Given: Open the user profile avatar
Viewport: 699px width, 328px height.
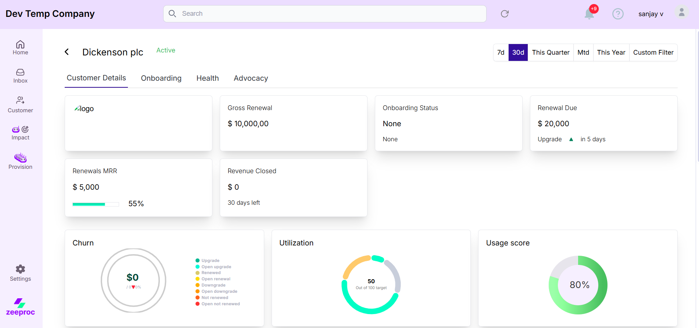Looking at the screenshot, I should [681, 13].
